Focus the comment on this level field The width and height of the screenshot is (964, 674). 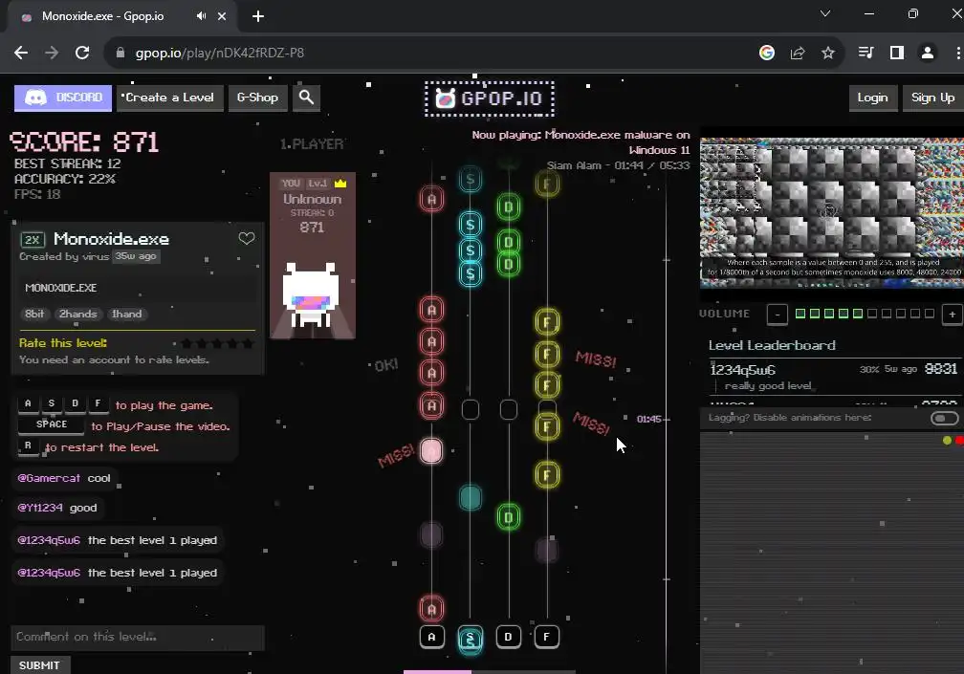pos(138,637)
